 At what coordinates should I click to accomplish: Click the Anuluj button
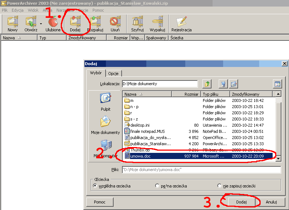[x=271, y=202]
